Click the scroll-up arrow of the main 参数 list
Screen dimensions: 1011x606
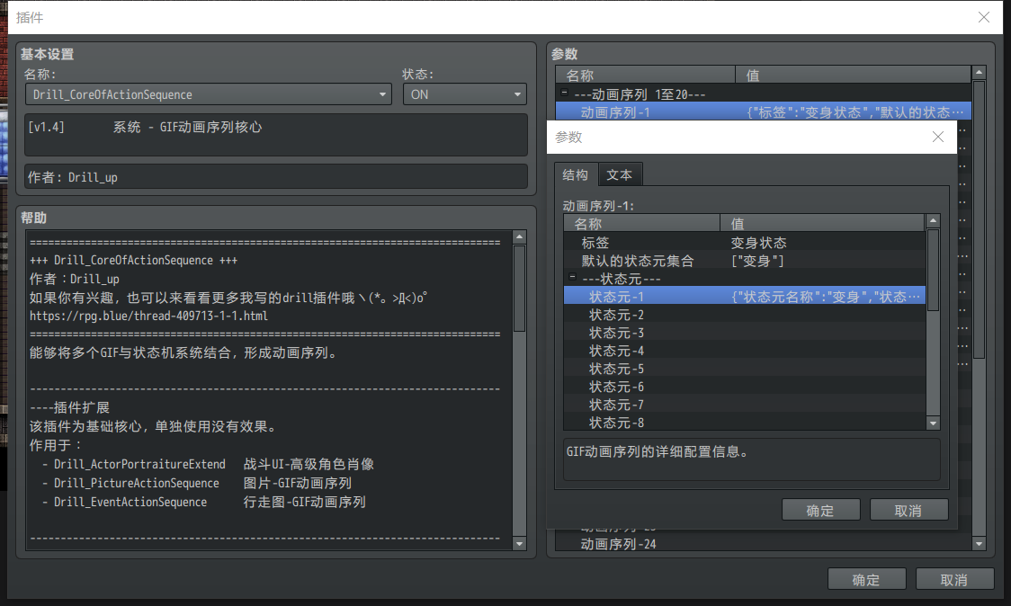(x=979, y=72)
